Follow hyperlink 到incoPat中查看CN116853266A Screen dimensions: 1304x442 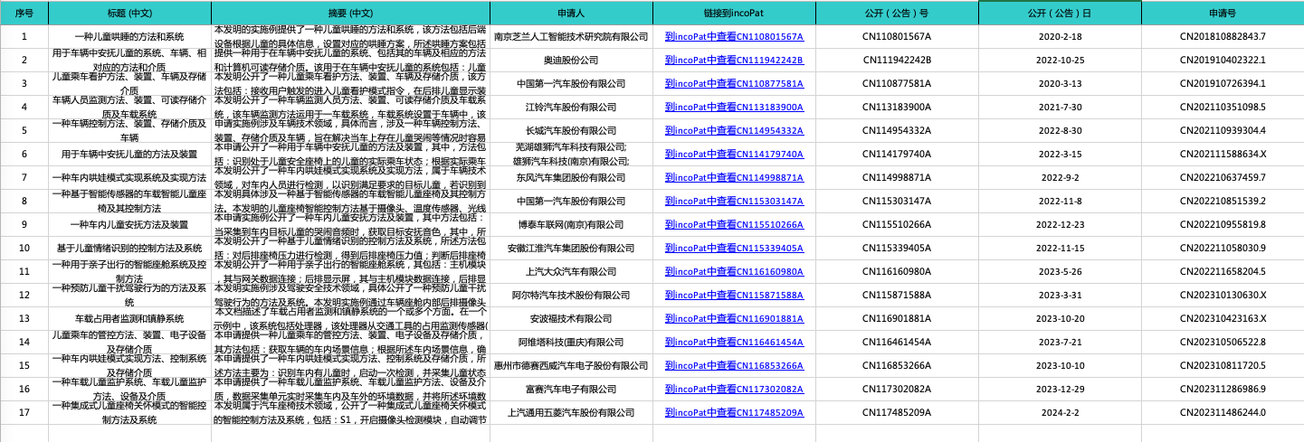click(734, 366)
